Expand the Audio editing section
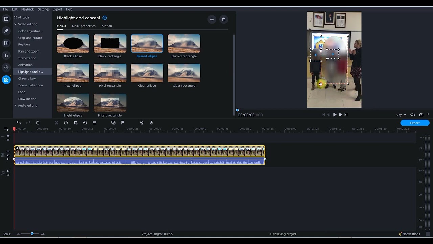 point(15,105)
